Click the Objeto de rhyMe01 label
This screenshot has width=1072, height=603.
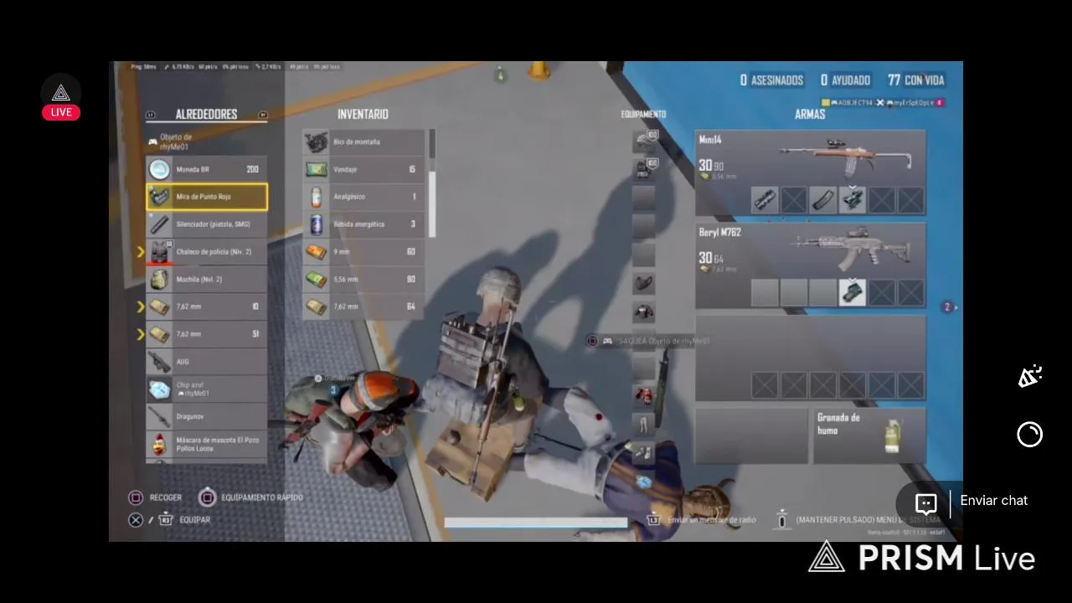pos(171,142)
